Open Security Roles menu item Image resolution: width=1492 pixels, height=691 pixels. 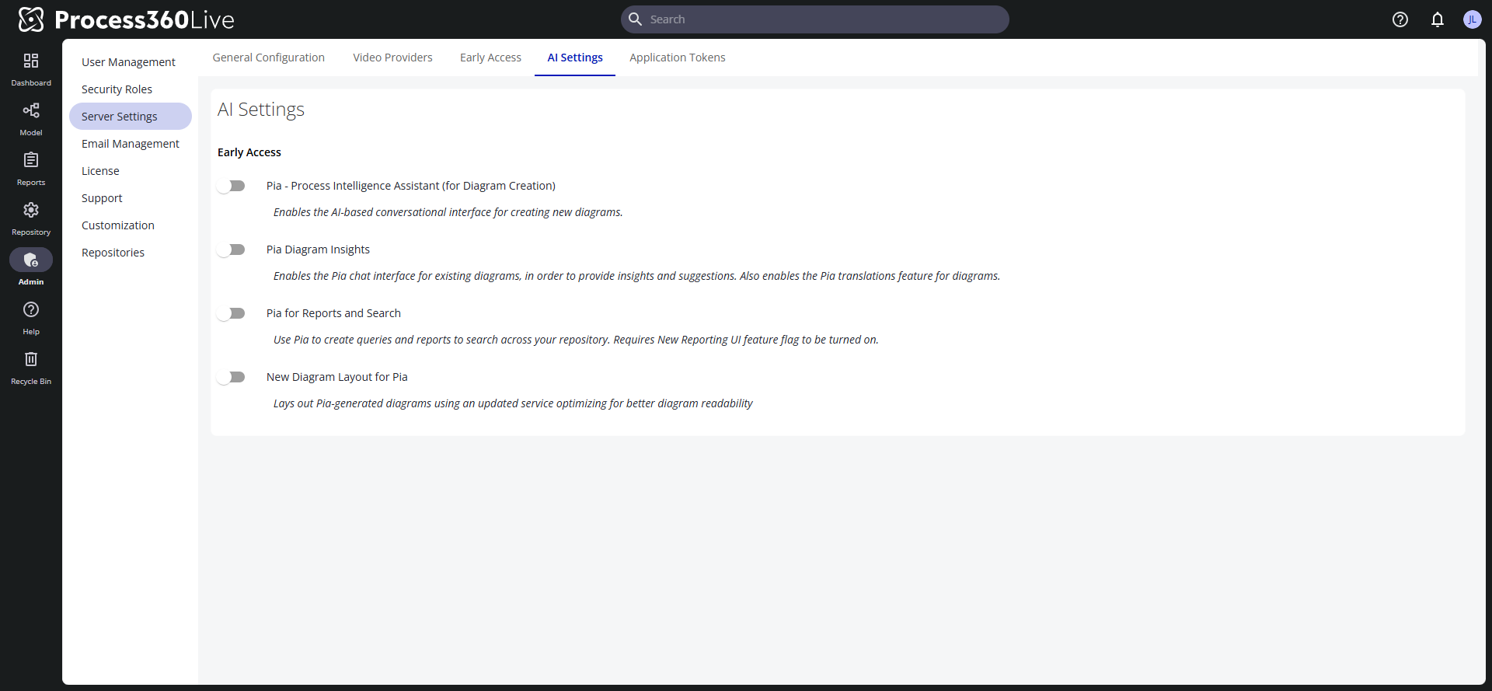click(131, 89)
